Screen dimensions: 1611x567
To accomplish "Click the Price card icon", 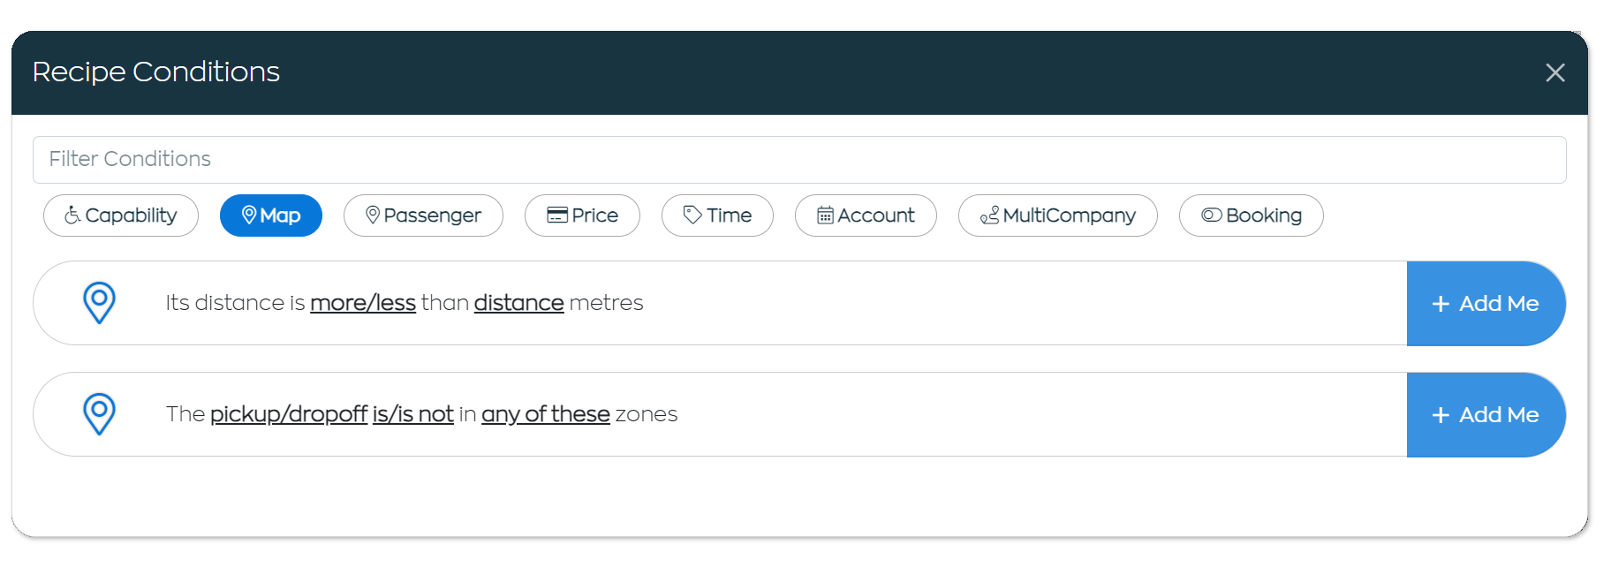I will 557,215.
